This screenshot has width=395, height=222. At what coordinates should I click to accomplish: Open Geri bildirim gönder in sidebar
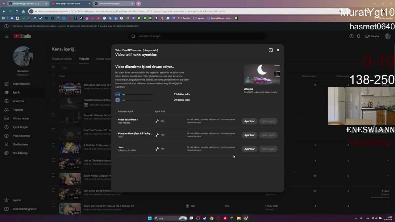25,209
